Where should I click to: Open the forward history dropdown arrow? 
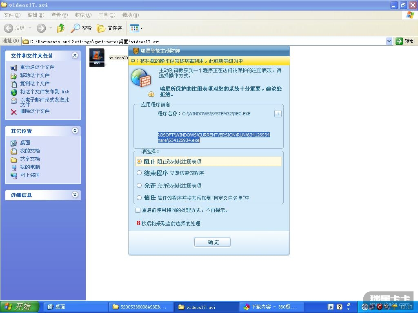pyautogui.click(x=51, y=28)
